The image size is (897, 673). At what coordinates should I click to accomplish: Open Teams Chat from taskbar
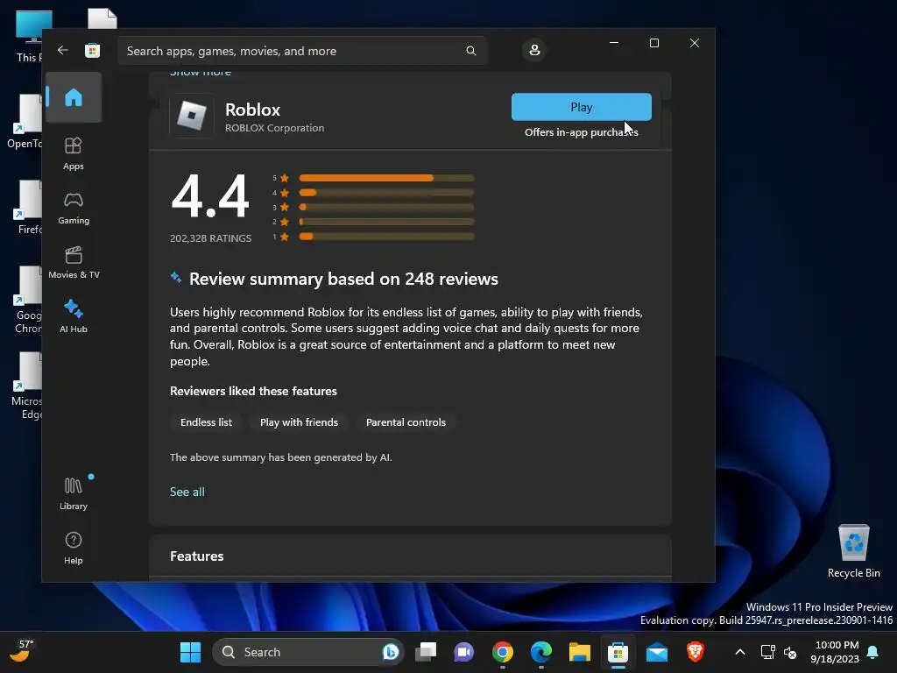click(x=464, y=652)
